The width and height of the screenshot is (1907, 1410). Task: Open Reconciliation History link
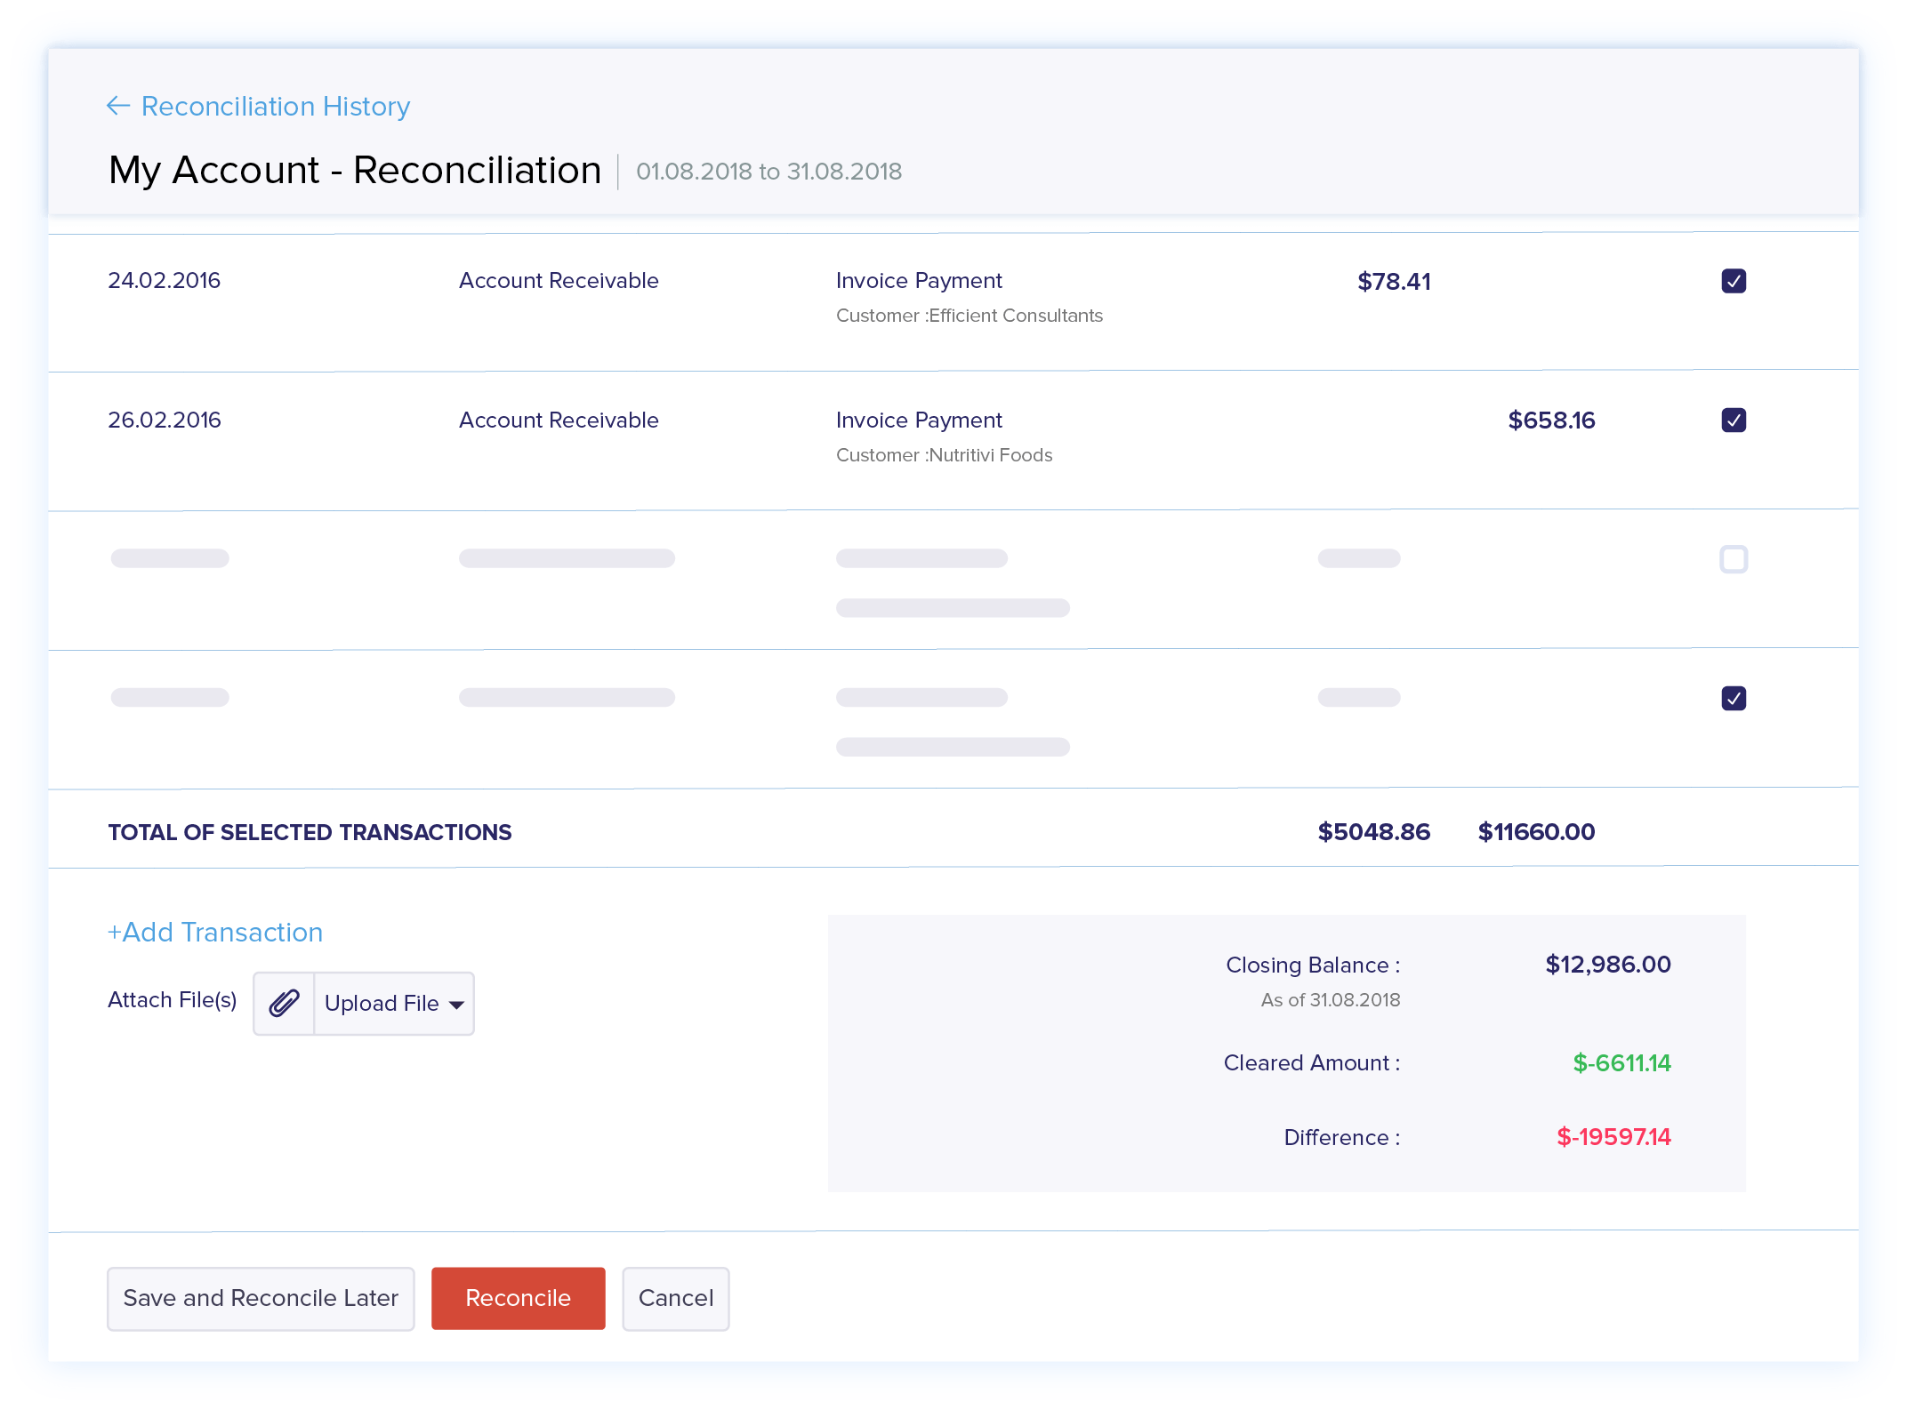pos(276,106)
